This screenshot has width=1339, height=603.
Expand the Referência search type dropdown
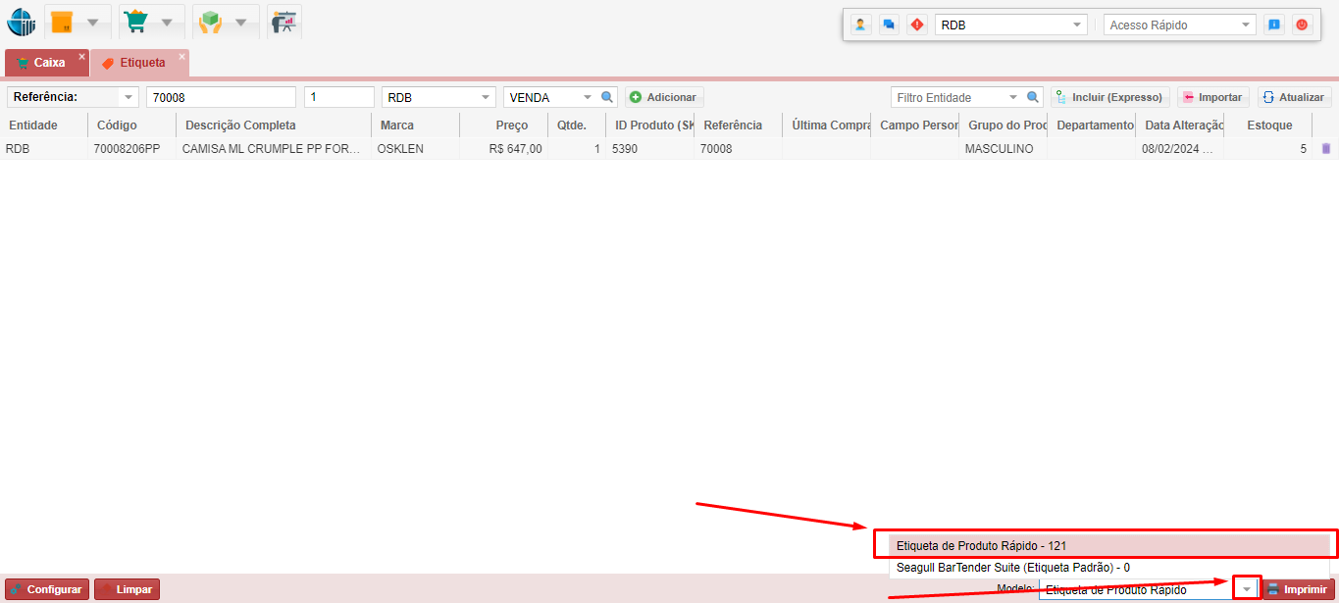(129, 98)
